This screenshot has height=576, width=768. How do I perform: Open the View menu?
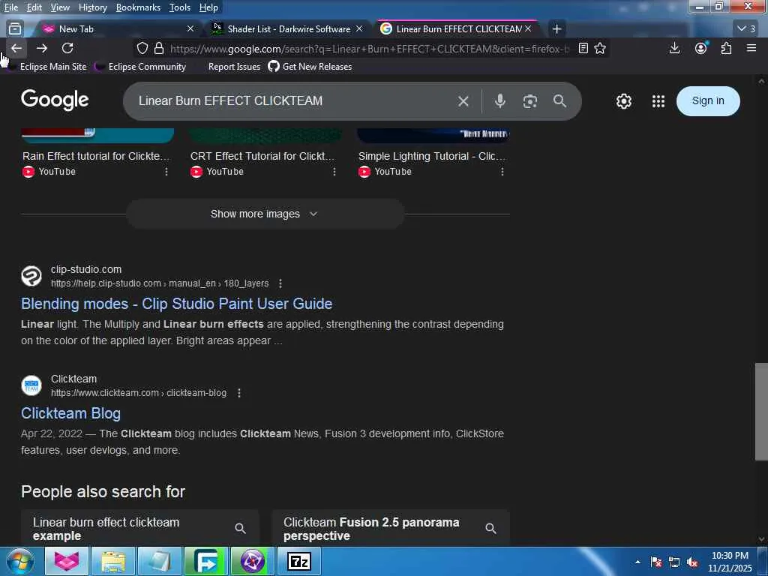pyautogui.click(x=60, y=7)
